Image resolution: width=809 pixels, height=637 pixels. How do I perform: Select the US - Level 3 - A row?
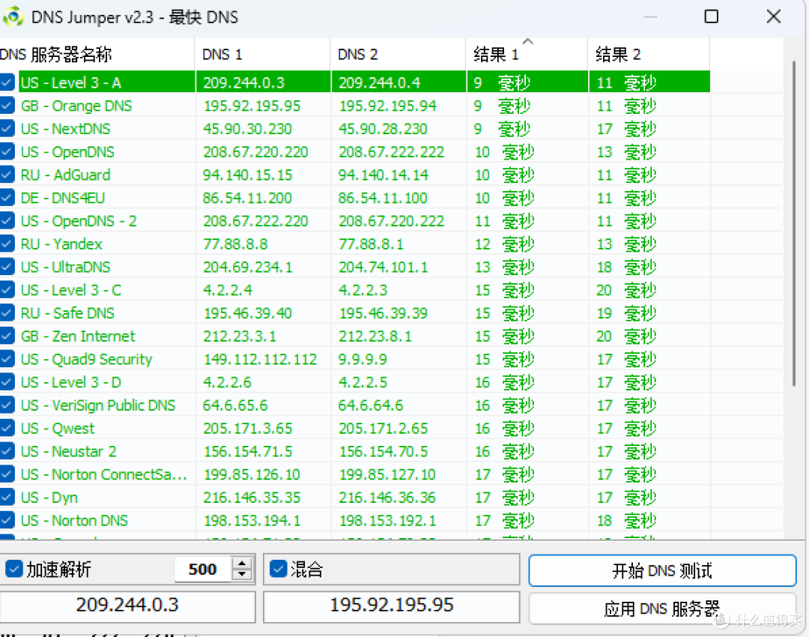(355, 82)
